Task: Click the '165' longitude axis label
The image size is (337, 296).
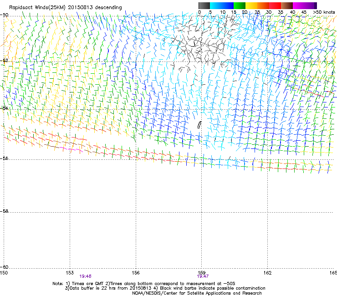Action: click(x=333, y=273)
